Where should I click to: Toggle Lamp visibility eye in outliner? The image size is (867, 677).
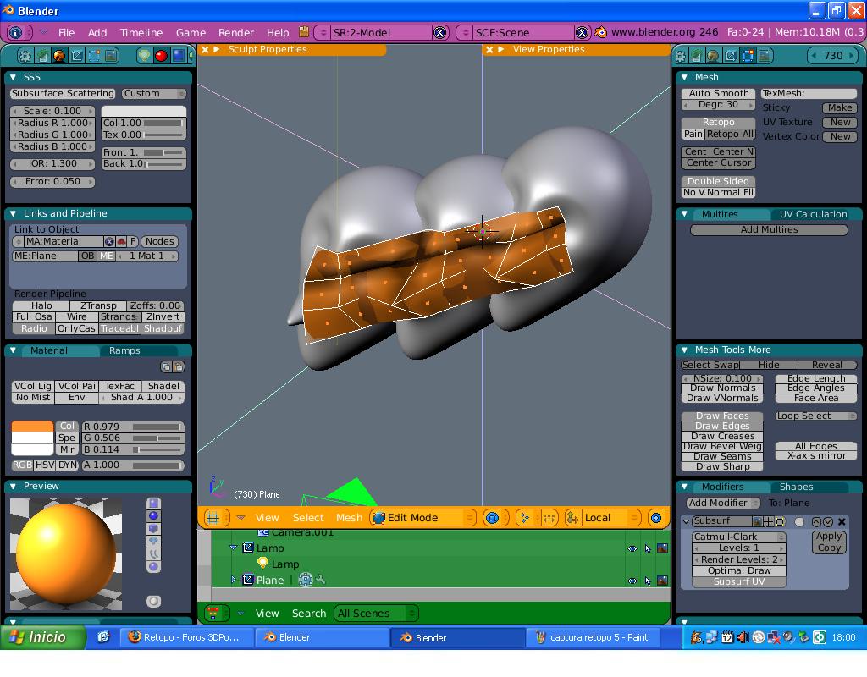[632, 548]
